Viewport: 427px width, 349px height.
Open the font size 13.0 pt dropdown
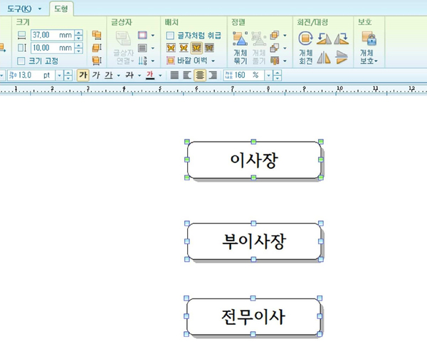(59, 75)
